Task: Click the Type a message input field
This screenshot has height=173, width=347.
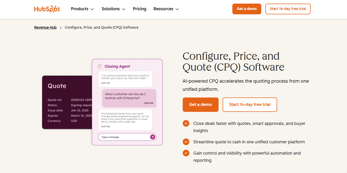Action: 127,137
